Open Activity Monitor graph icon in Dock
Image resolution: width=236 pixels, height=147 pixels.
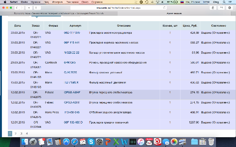pos(133,142)
